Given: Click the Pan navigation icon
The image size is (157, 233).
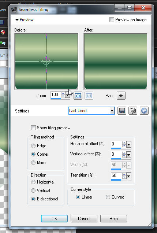Looking at the screenshot, I should [x=121, y=96].
